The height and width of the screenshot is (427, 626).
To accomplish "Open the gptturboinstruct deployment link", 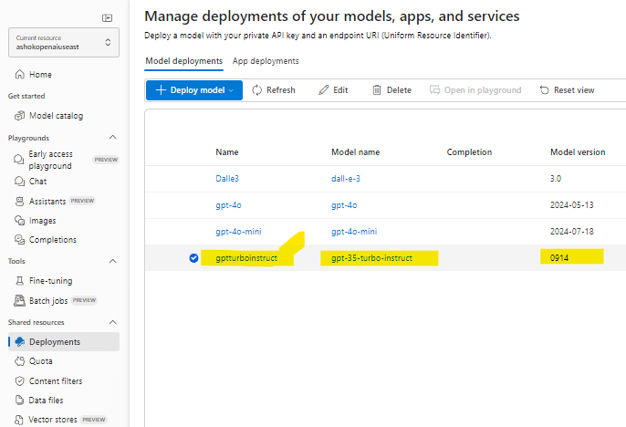I will (x=246, y=258).
